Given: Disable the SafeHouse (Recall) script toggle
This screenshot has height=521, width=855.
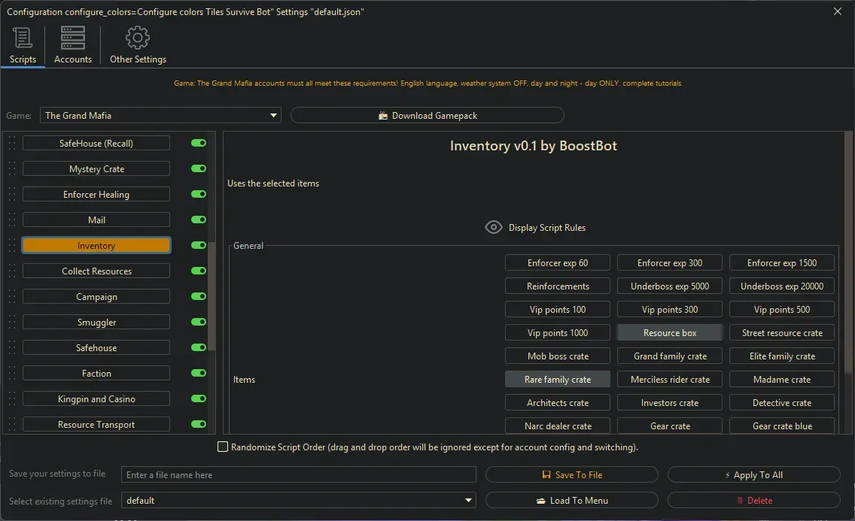Looking at the screenshot, I should point(199,143).
